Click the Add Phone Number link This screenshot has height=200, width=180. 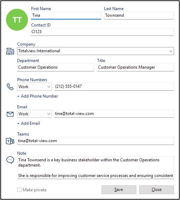point(38,96)
